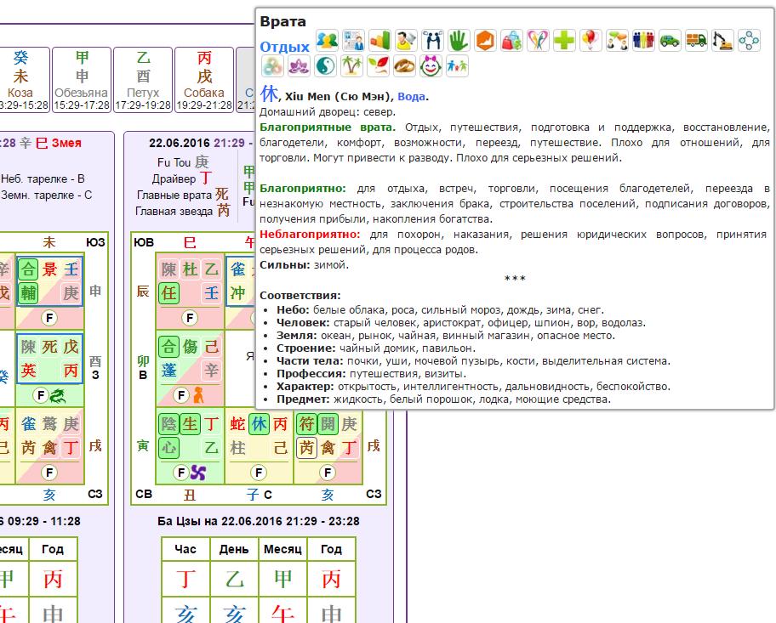This screenshot has height=623, width=776.
Task: Click the red 景 gate in chart
Action: click(x=49, y=269)
